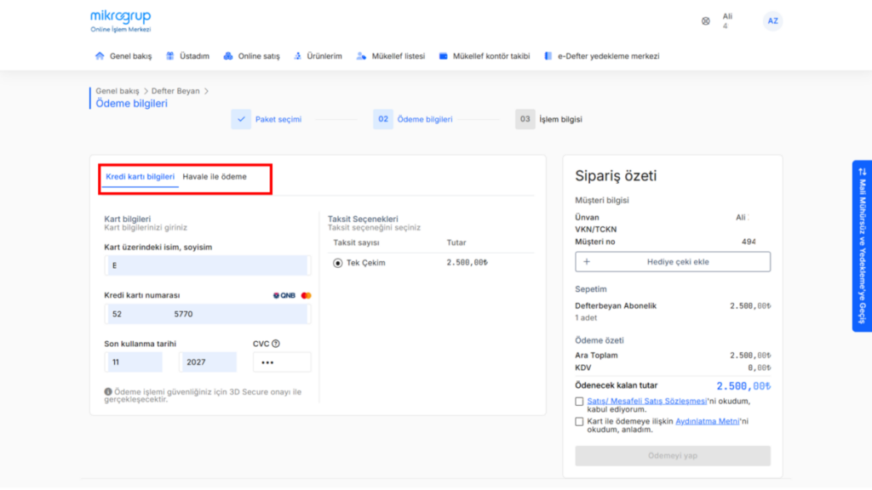The image size is (872, 490).
Task: Open the AZ user avatar
Action: 772,21
